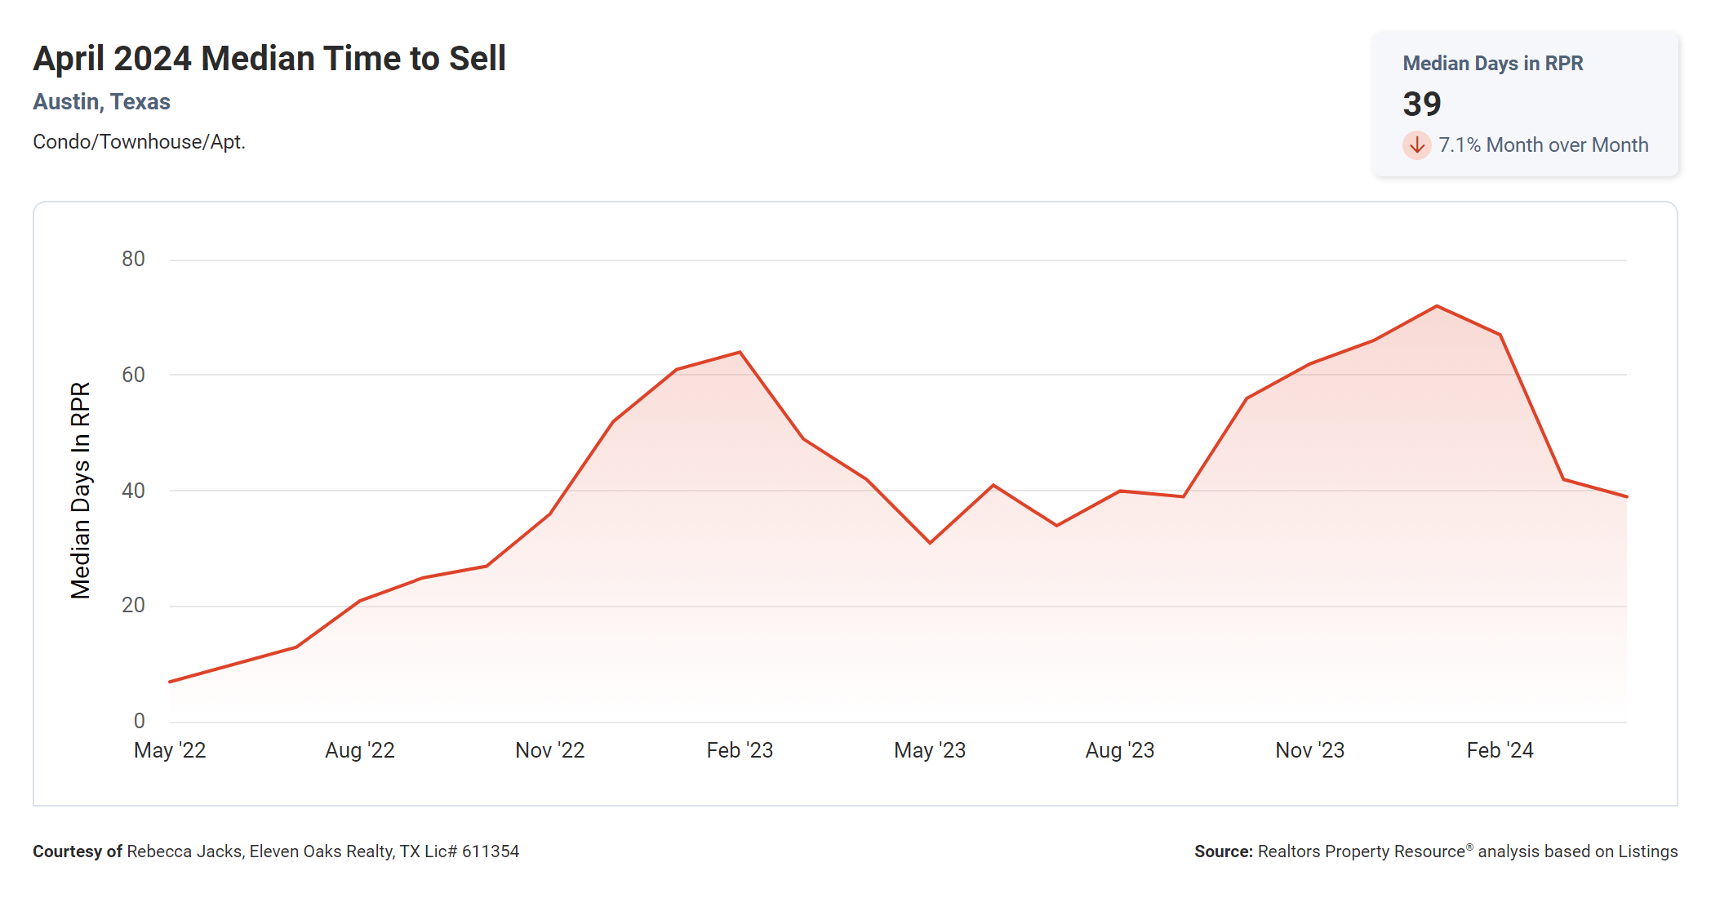
Task: Click the May '22 x-axis label
Action: coord(170,750)
